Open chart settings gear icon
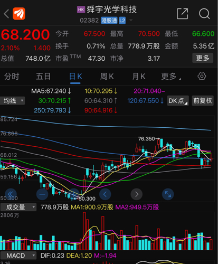This screenshot has width=218, height=264. (x=202, y=77)
